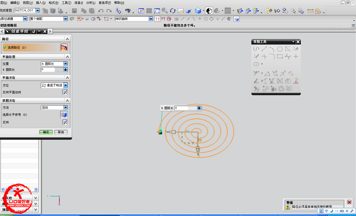Select the Arc tool in 草图工具
The height and width of the screenshot is (216, 356).
click(272, 49)
